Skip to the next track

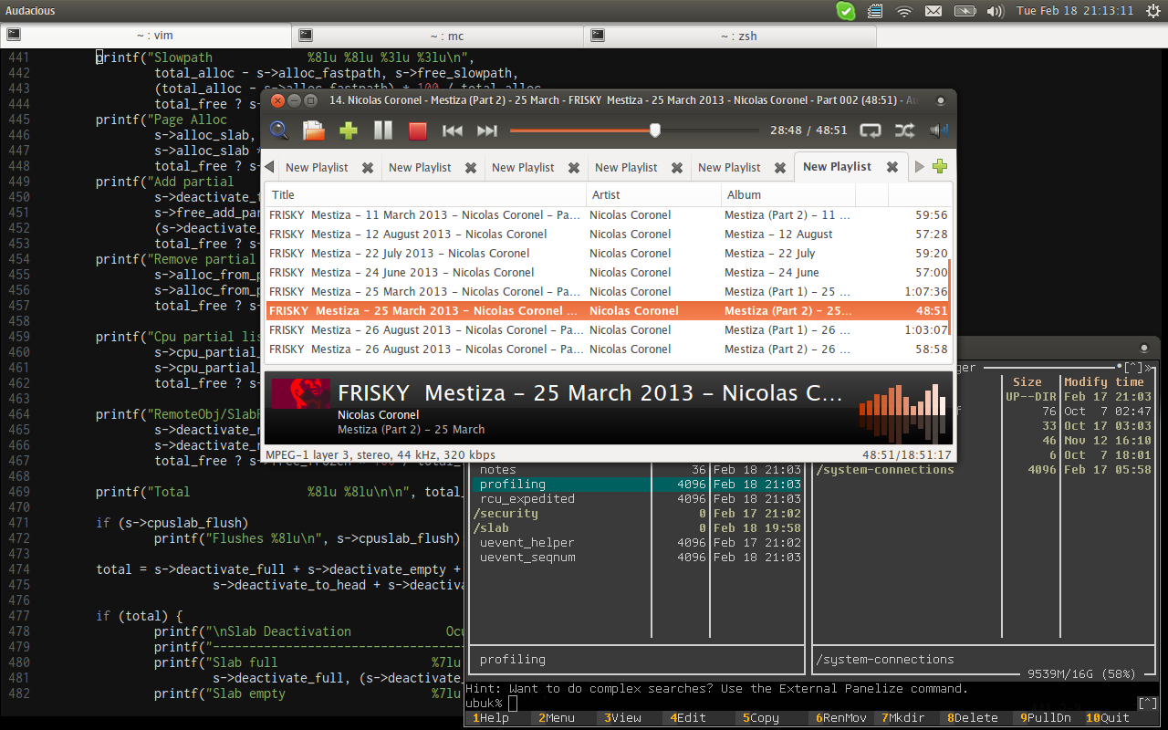point(487,130)
